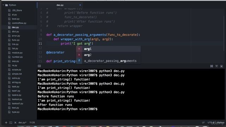
Task: Change grammar via Python status bar label
Action: point(221,122)
